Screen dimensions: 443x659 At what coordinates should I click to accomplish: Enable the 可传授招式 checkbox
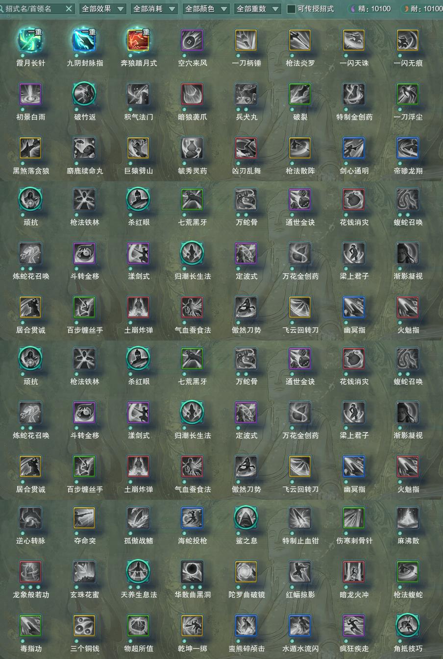point(291,9)
